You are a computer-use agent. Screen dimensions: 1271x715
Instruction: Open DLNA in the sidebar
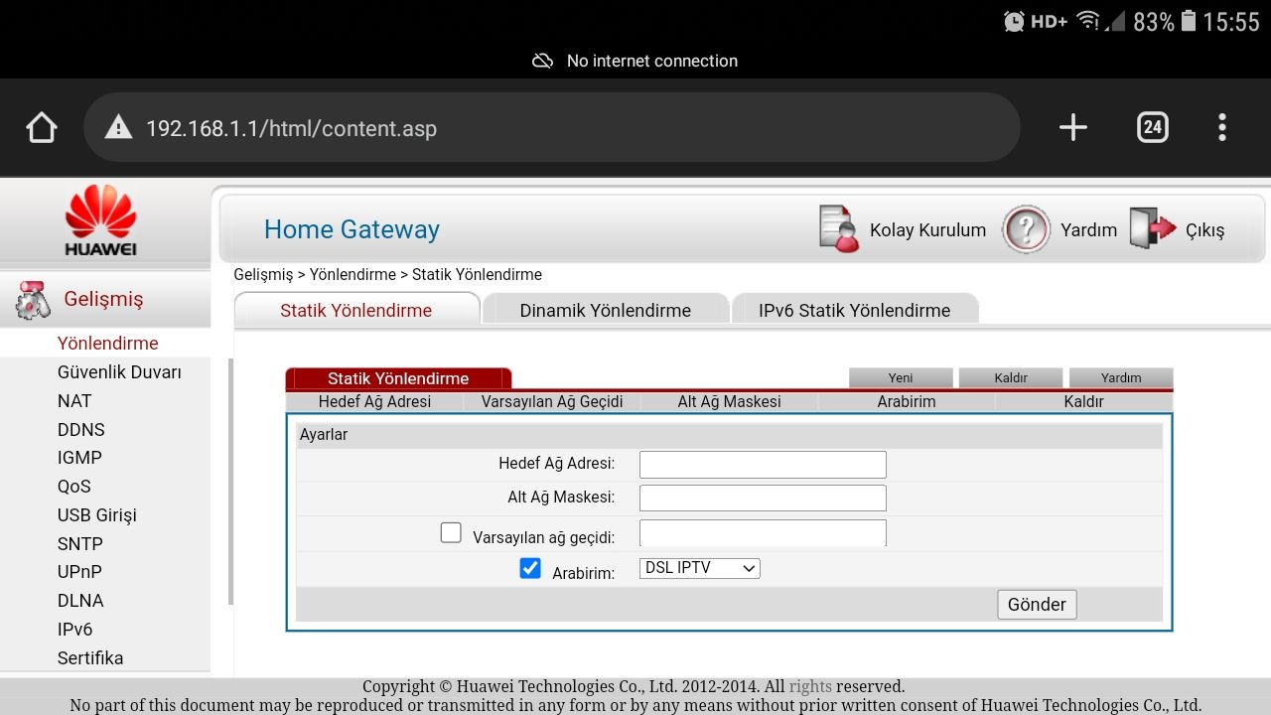(x=80, y=600)
